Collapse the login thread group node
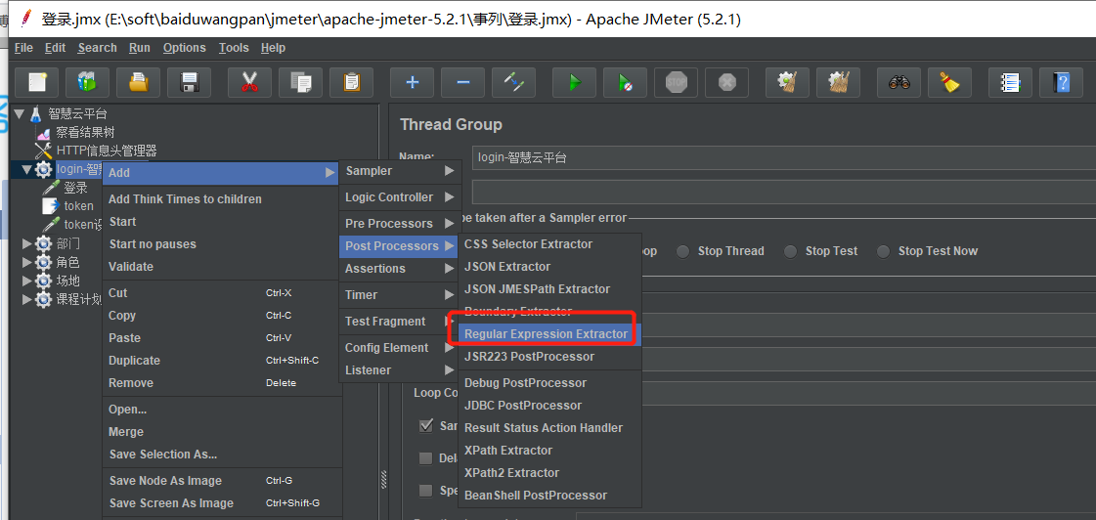Screen dimensions: 1096x520 (x=27, y=169)
